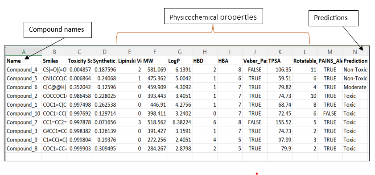
Task: Click the 'Name' header cell
Action: 24,61
